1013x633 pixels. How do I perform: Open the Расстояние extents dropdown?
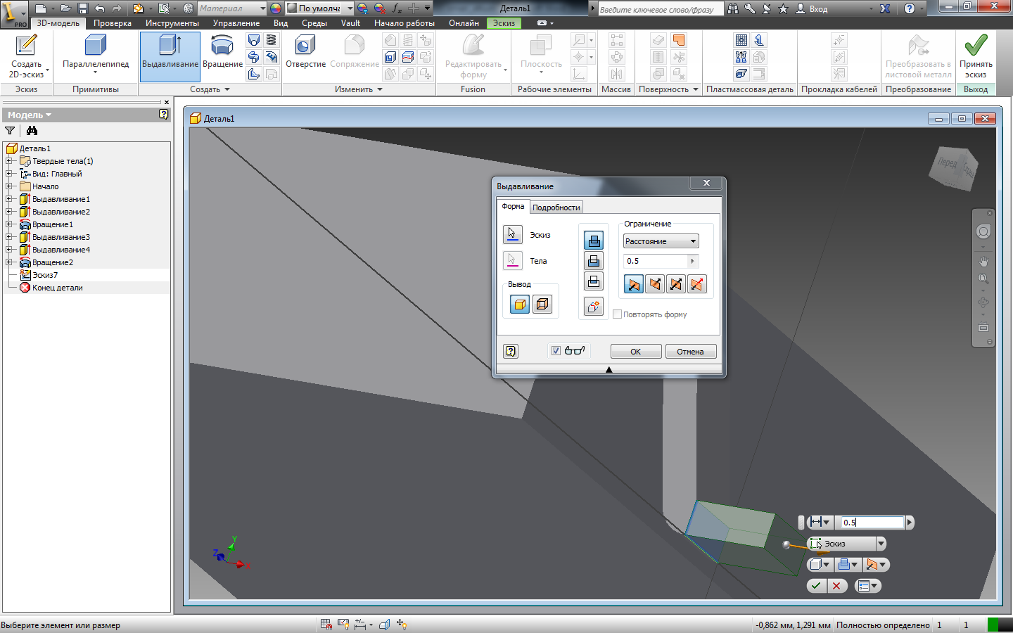pos(661,241)
